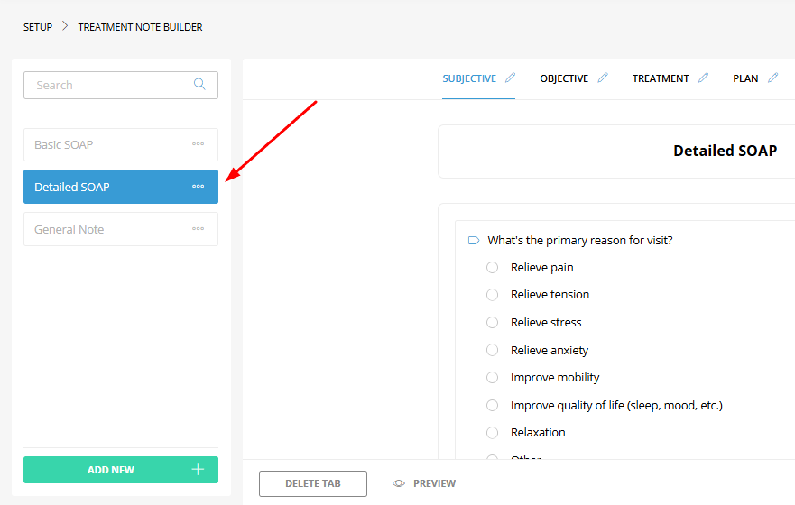Switch to the Treatment tab
This screenshot has width=795, height=505.
click(661, 78)
